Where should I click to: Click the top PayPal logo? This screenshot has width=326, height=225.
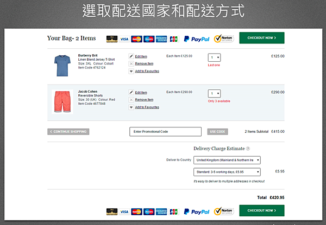click(197, 39)
